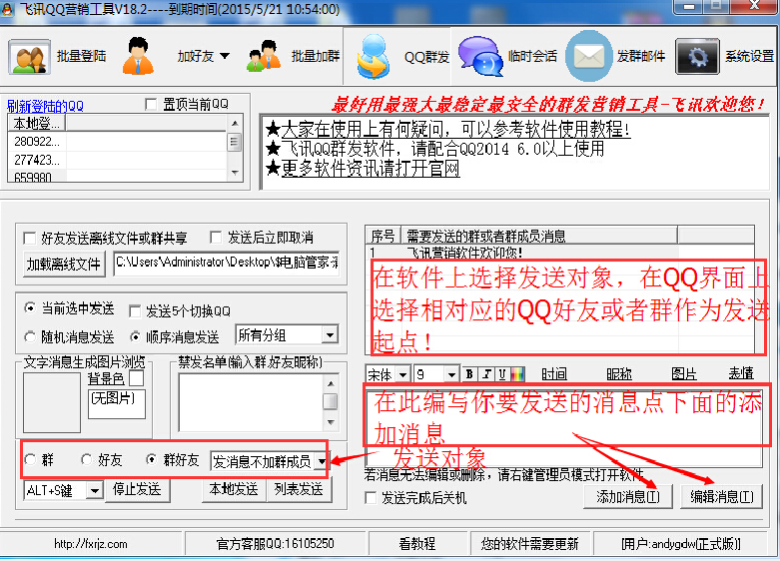Click the 列表发送 button

pos(299,490)
